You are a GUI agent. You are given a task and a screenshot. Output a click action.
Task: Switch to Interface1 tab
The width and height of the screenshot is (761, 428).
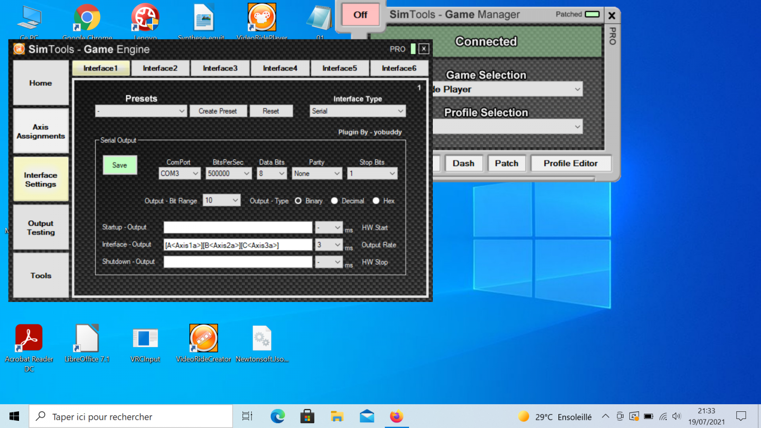[x=101, y=68]
